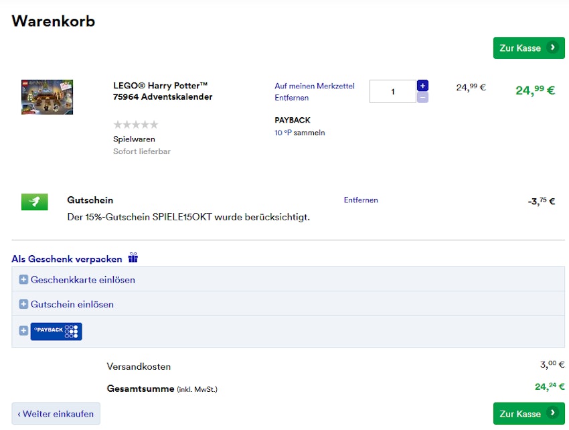Open the LEGO Adventskalender product thumbnail

[47, 97]
